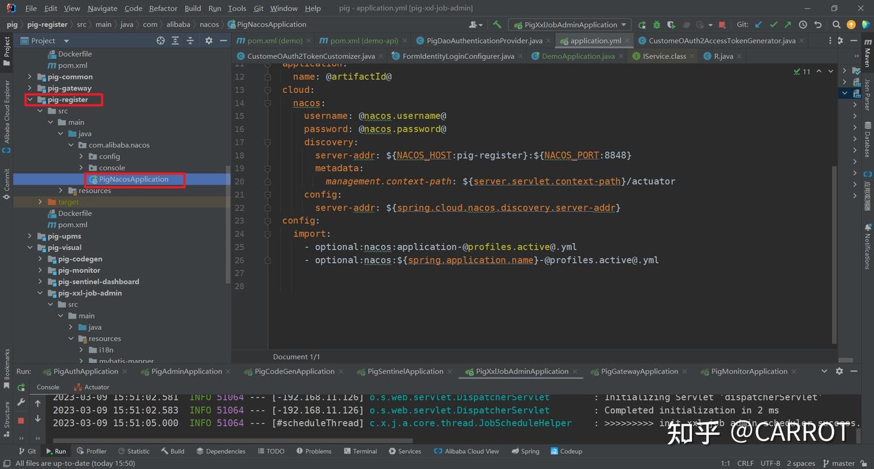The width and height of the screenshot is (874, 469).
Task: Locate the opened file in the Project tree
Action: pyautogui.click(x=160, y=41)
